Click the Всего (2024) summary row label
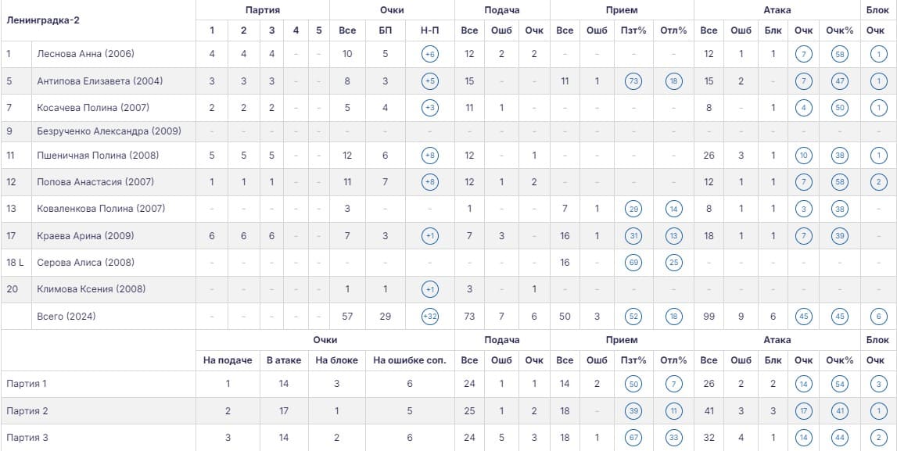The height and width of the screenshot is (451, 897). [66, 316]
